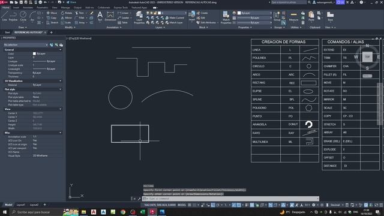This screenshot has height=216, width=384.
Task: Select the Line tool
Action: coord(4,16)
